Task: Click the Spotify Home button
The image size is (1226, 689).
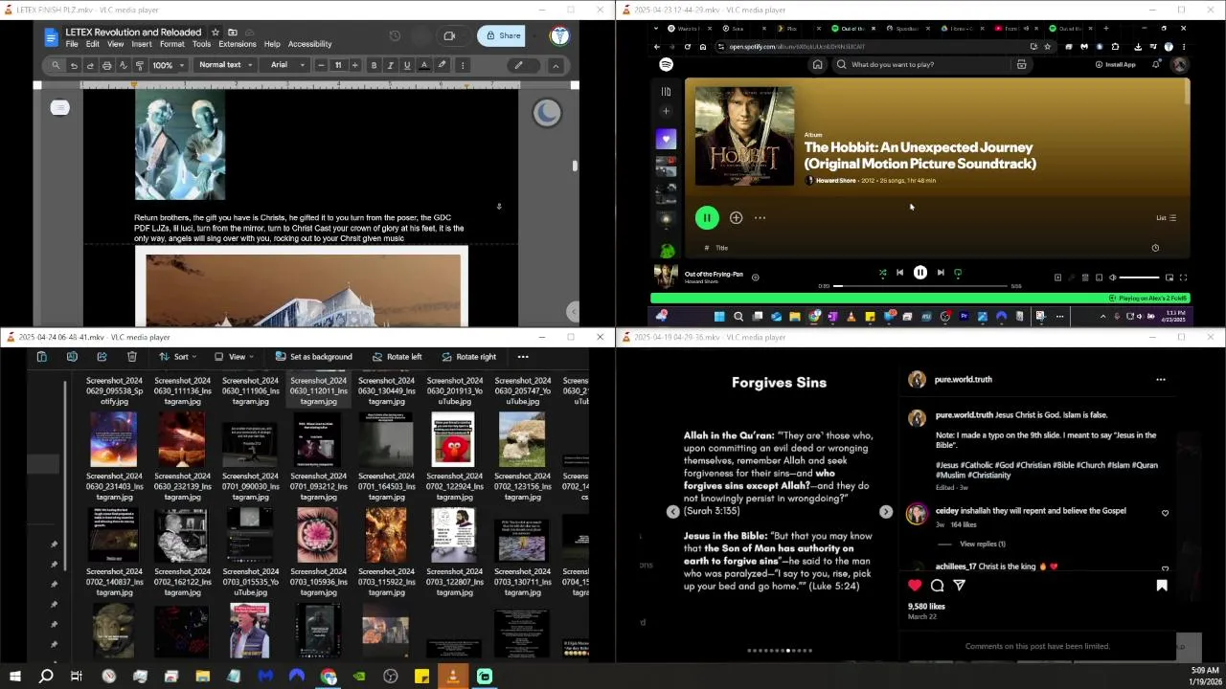Action: [817, 64]
